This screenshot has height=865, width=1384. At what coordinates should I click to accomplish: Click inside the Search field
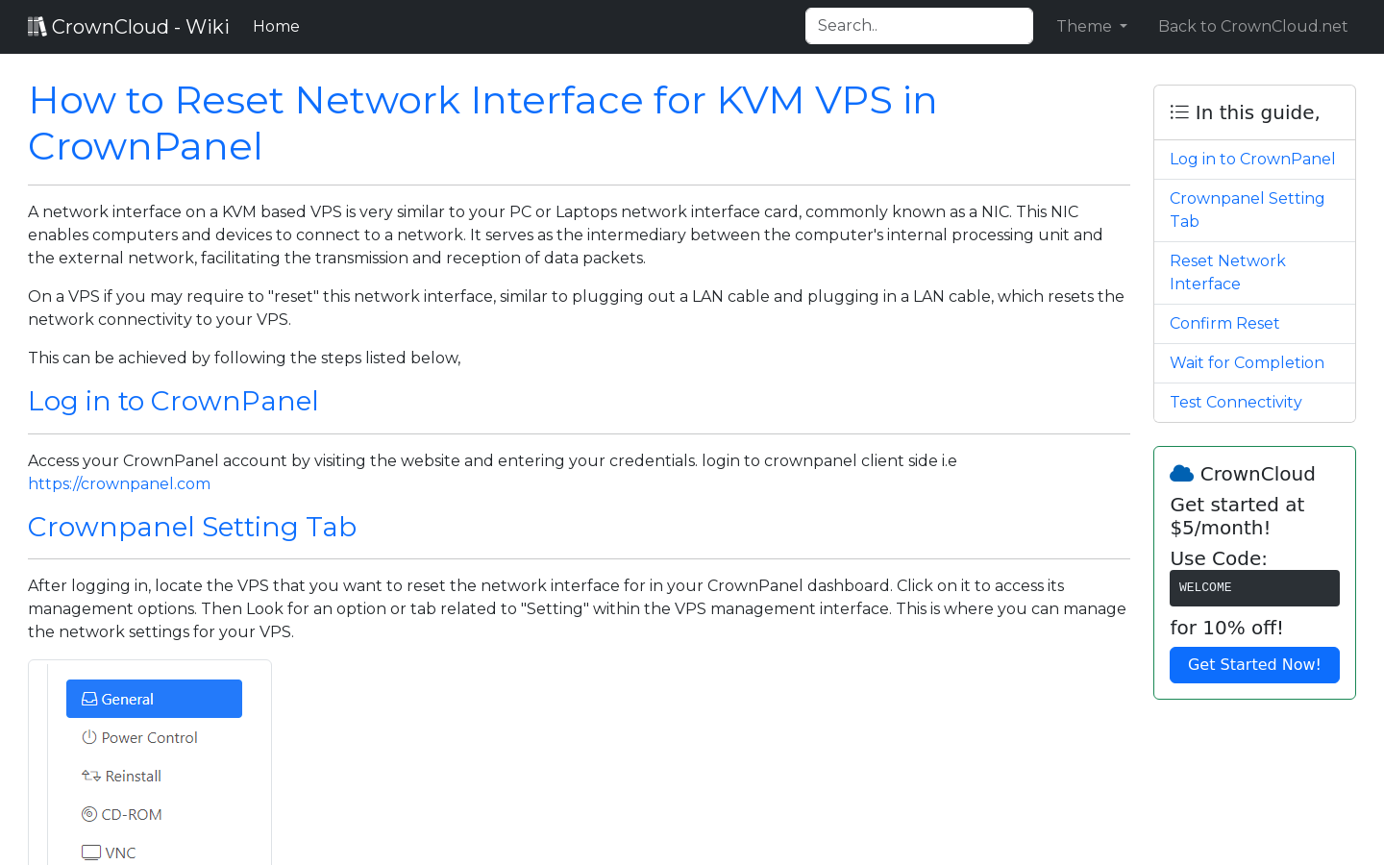click(918, 25)
